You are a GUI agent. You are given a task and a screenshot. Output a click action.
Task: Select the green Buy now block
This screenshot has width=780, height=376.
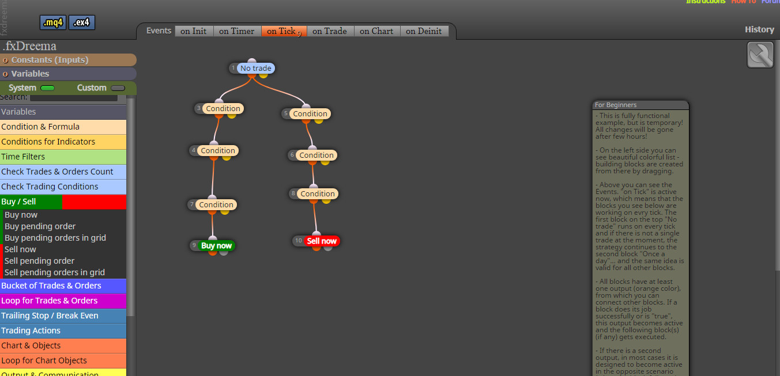coord(216,245)
